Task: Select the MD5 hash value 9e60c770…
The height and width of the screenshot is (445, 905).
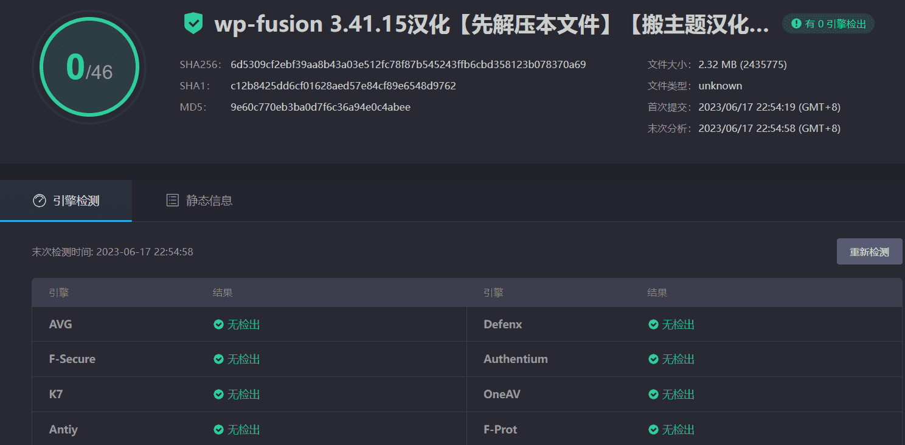Action: [x=321, y=107]
